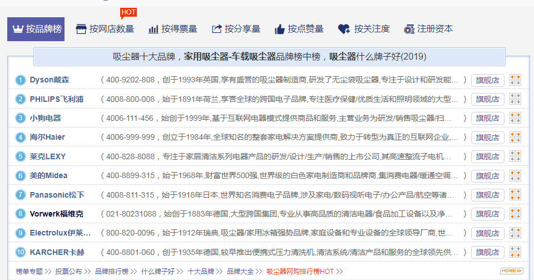Viewport: 534px width, 280px height.
Task: Open the Dyson戴森 brand link
Action: pyautogui.click(x=50, y=80)
